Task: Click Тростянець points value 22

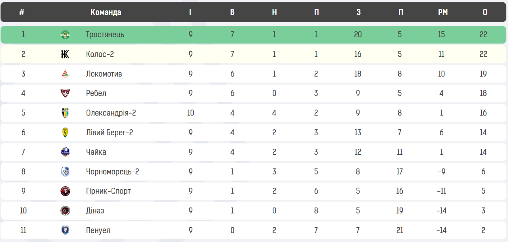Action: tap(483, 35)
